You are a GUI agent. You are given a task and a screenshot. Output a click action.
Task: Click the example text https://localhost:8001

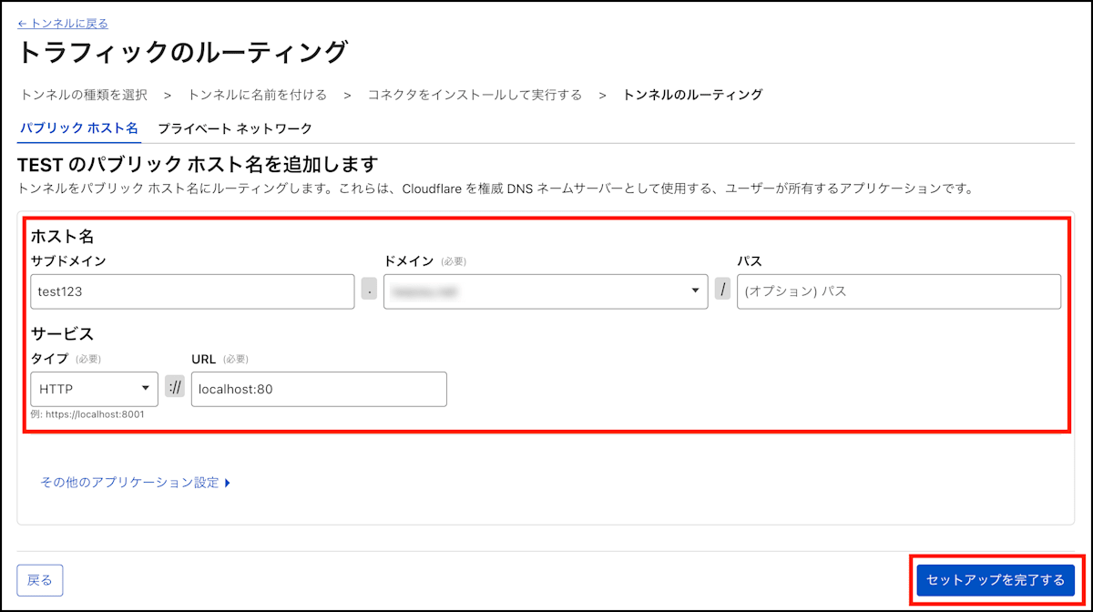click(96, 414)
